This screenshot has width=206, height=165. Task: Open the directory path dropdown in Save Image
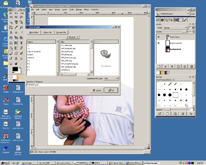[73, 37]
